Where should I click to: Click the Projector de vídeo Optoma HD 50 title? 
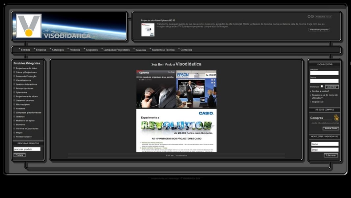pos(158,20)
